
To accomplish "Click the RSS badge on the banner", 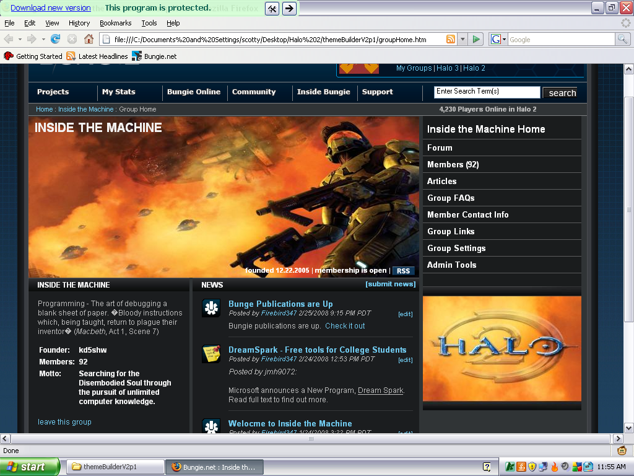I will [403, 271].
